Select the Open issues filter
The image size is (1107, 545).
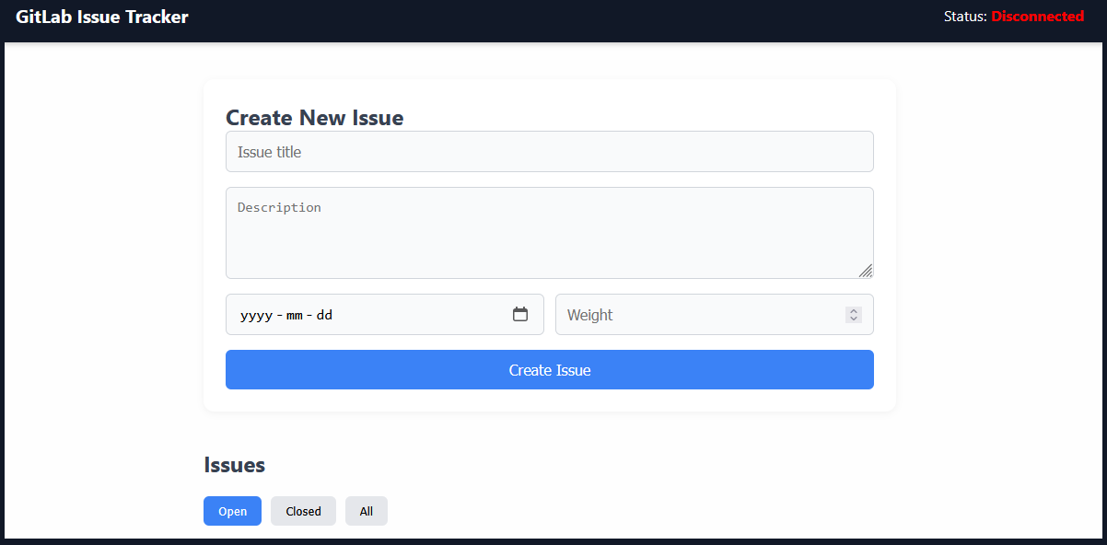pyautogui.click(x=232, y=511)
